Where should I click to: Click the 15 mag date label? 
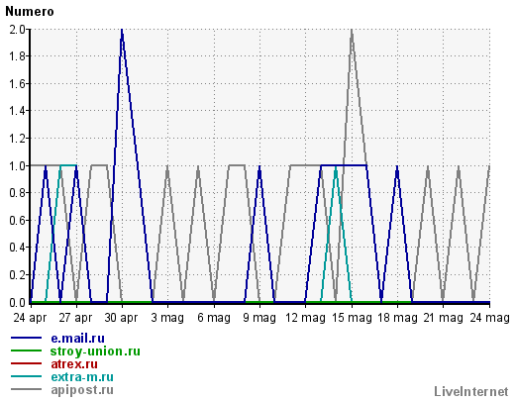352,318
